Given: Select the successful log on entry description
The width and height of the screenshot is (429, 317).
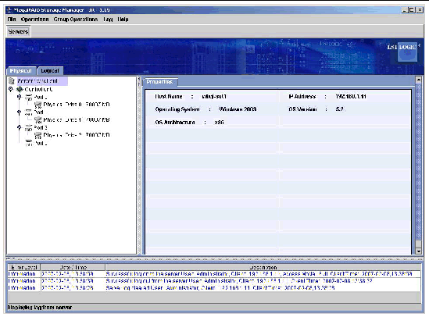Looking at the screenshot, I should (259, 274).
